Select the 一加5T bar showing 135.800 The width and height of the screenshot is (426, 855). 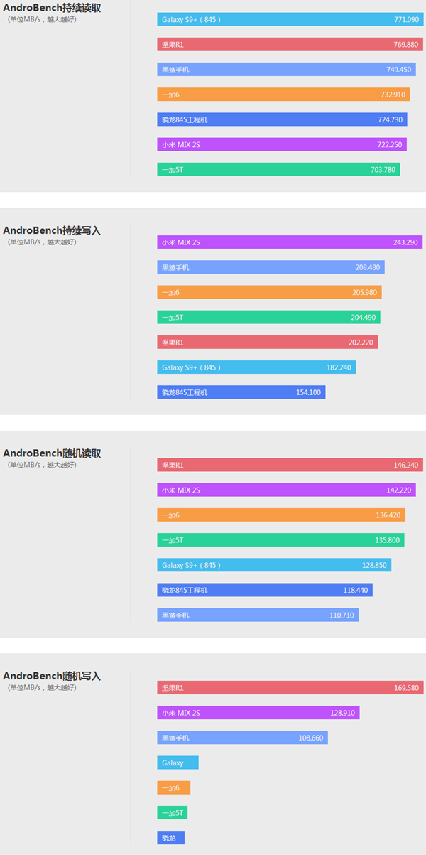point(280,540)
